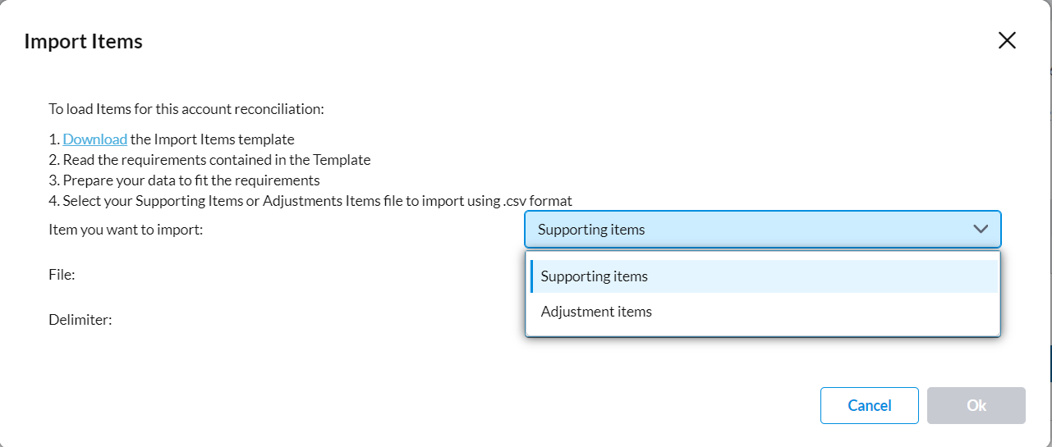Click 'Read the requirements contained in the Template' step
The image size is (1052, 447).
(x=209, y=160)
